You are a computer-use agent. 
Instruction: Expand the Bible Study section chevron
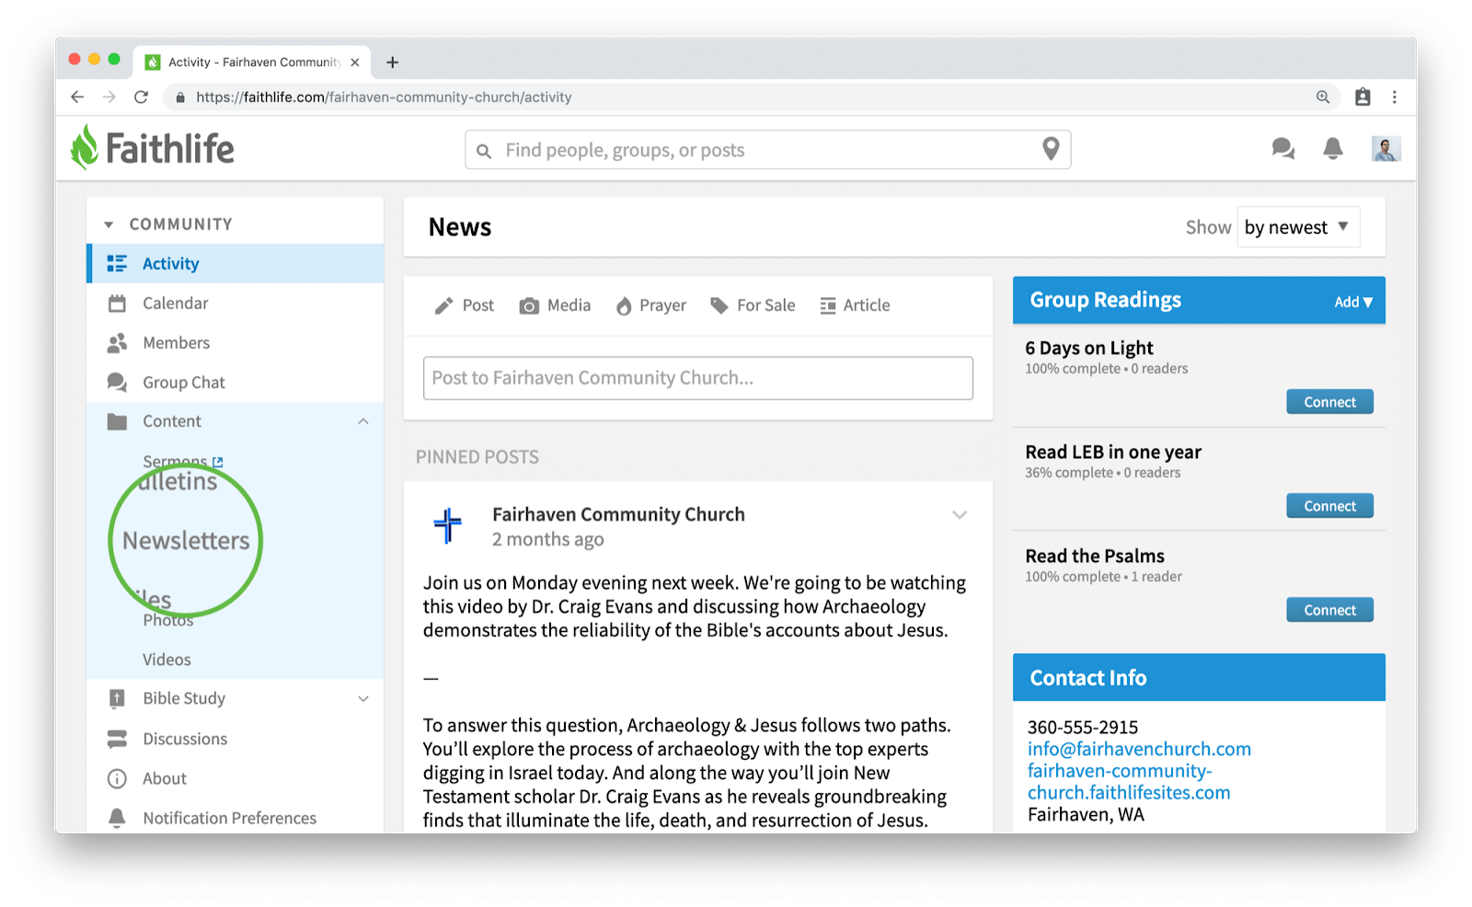(363, 699)
